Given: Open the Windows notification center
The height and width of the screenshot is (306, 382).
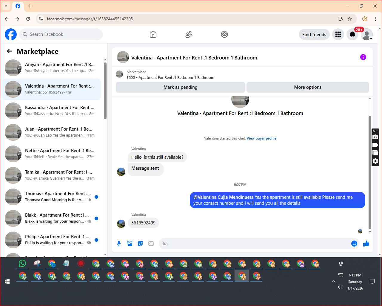Looking at the screenshot, I should point(372,281).
